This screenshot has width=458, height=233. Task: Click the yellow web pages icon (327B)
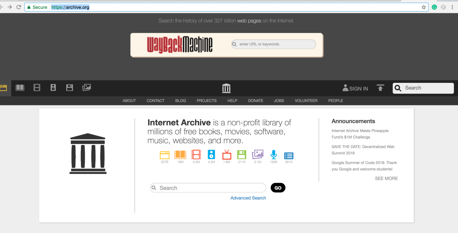(165, 155)
